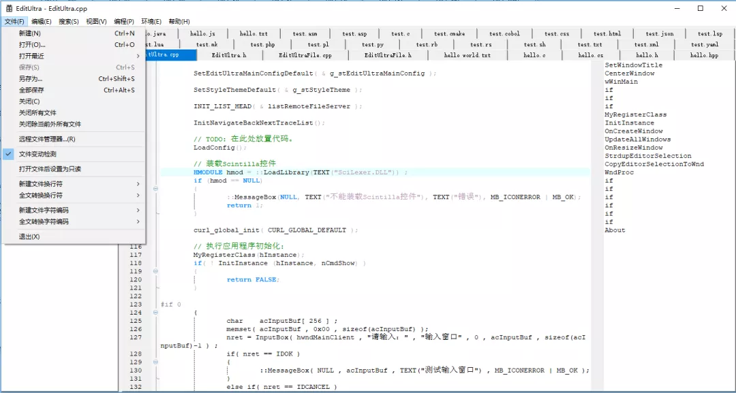Choose 关闭所有文件 in the menu

74,112
